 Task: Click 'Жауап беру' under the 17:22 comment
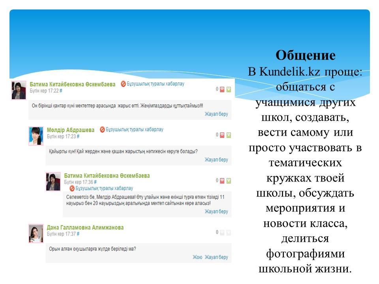tap(216, 114)
